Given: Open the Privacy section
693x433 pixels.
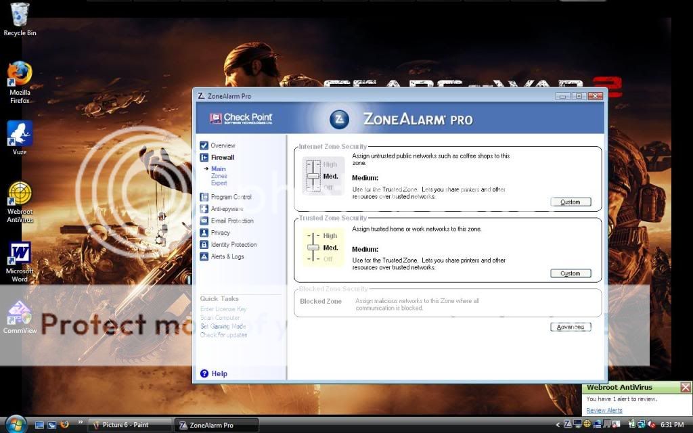Looking at the screenshot, I should tap(220, 233).
